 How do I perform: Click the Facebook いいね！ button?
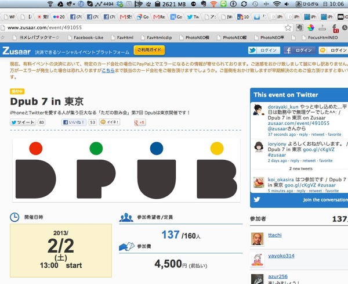[x=74, y=122]
